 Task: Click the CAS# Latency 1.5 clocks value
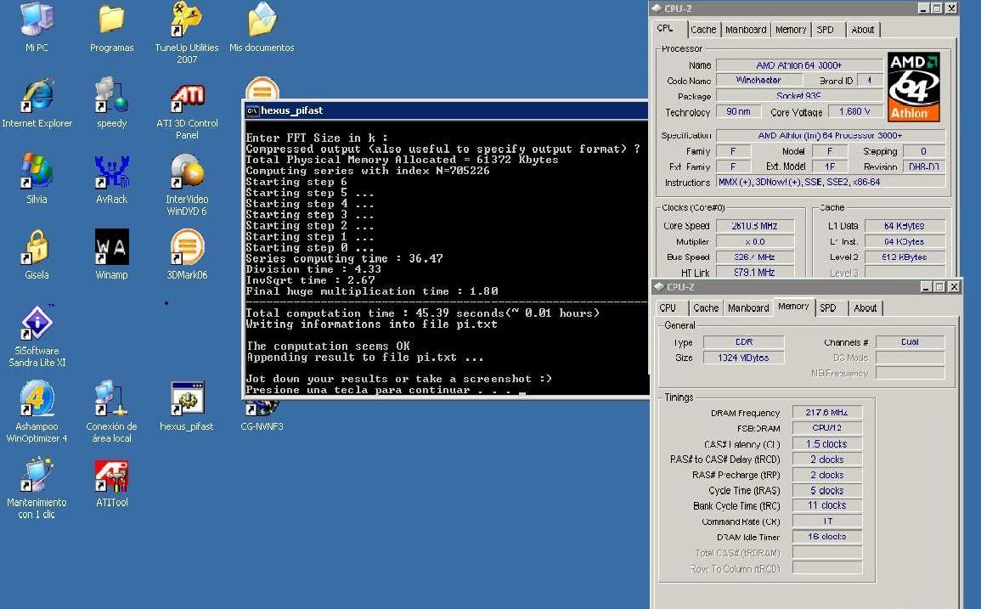[x=827, y=443]
